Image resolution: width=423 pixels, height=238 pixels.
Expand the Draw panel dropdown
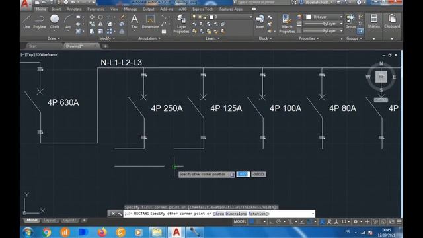[x=54, y=38]
